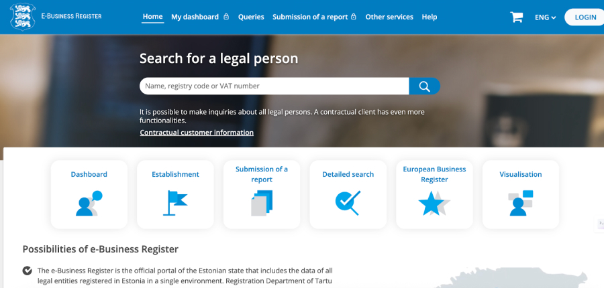
Task: Click the European Business Register star icon
Action: (434, 203)
